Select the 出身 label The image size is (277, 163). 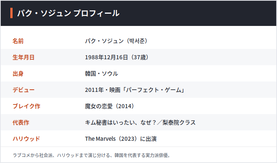tap(18, 73)
